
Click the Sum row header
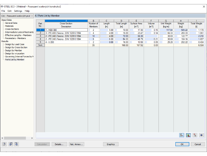[40, 45]
